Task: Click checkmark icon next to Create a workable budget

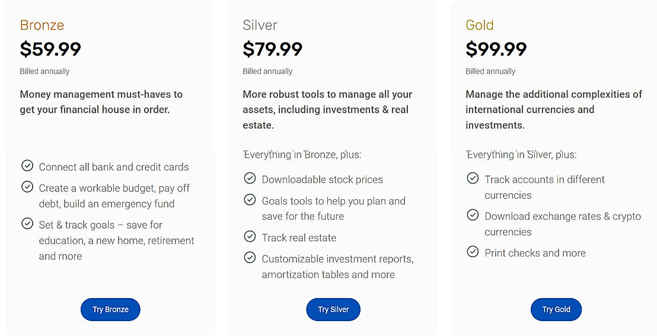Action: (x=27, y=187)
